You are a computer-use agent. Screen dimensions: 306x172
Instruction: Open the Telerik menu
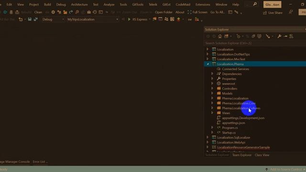pyautogui.click(x=153, y=4)
